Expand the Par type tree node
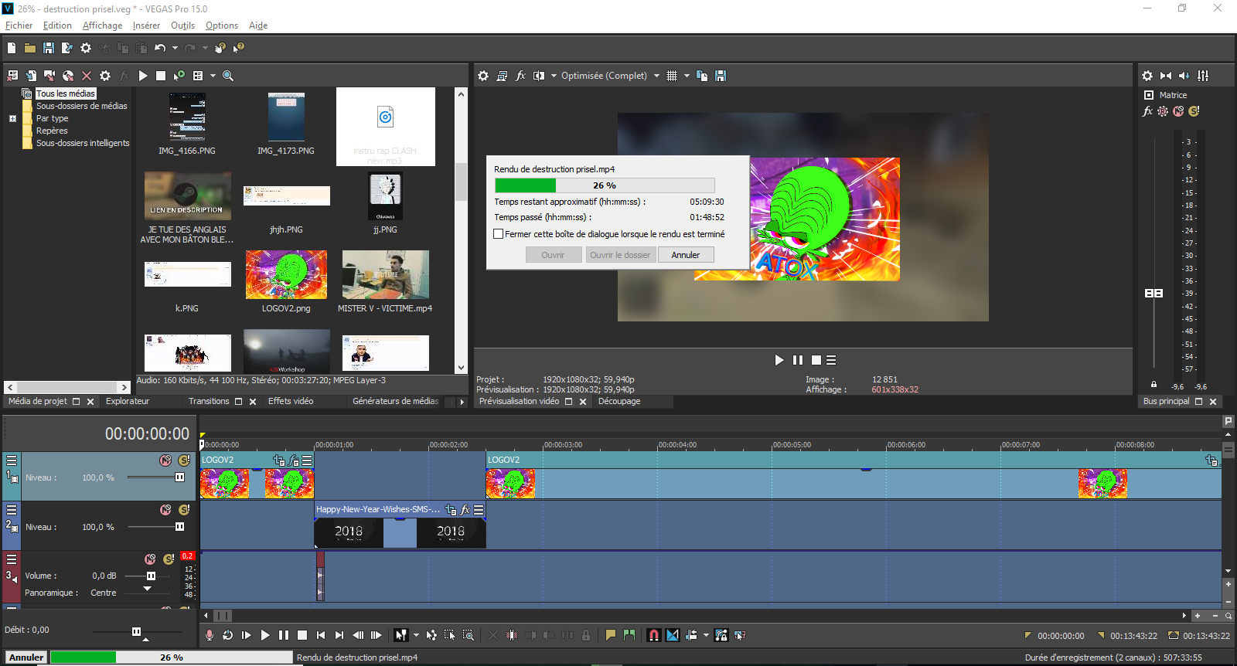Image resolution: width=1237 pixels, height=666 pixels. tap(12, 118)
